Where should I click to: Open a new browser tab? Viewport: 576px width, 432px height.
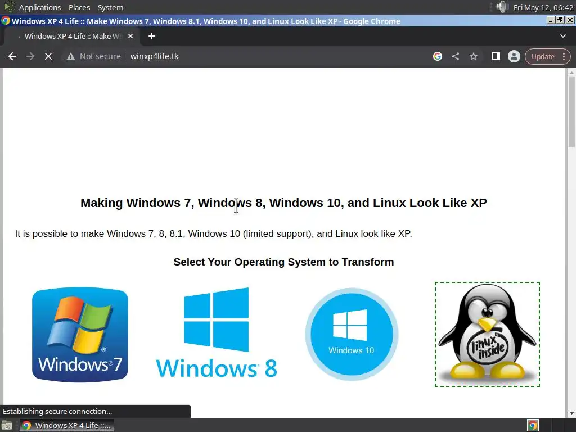152,36
